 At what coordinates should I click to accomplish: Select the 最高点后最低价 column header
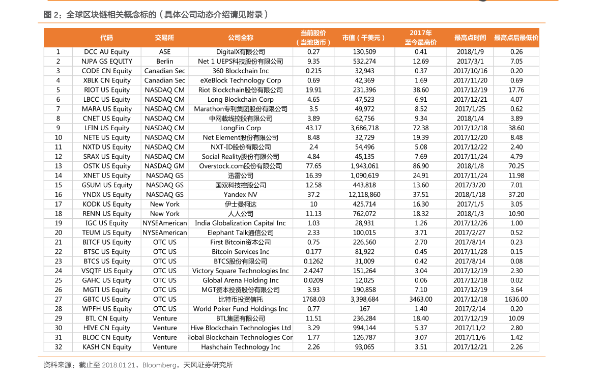[x=516, y=38]
